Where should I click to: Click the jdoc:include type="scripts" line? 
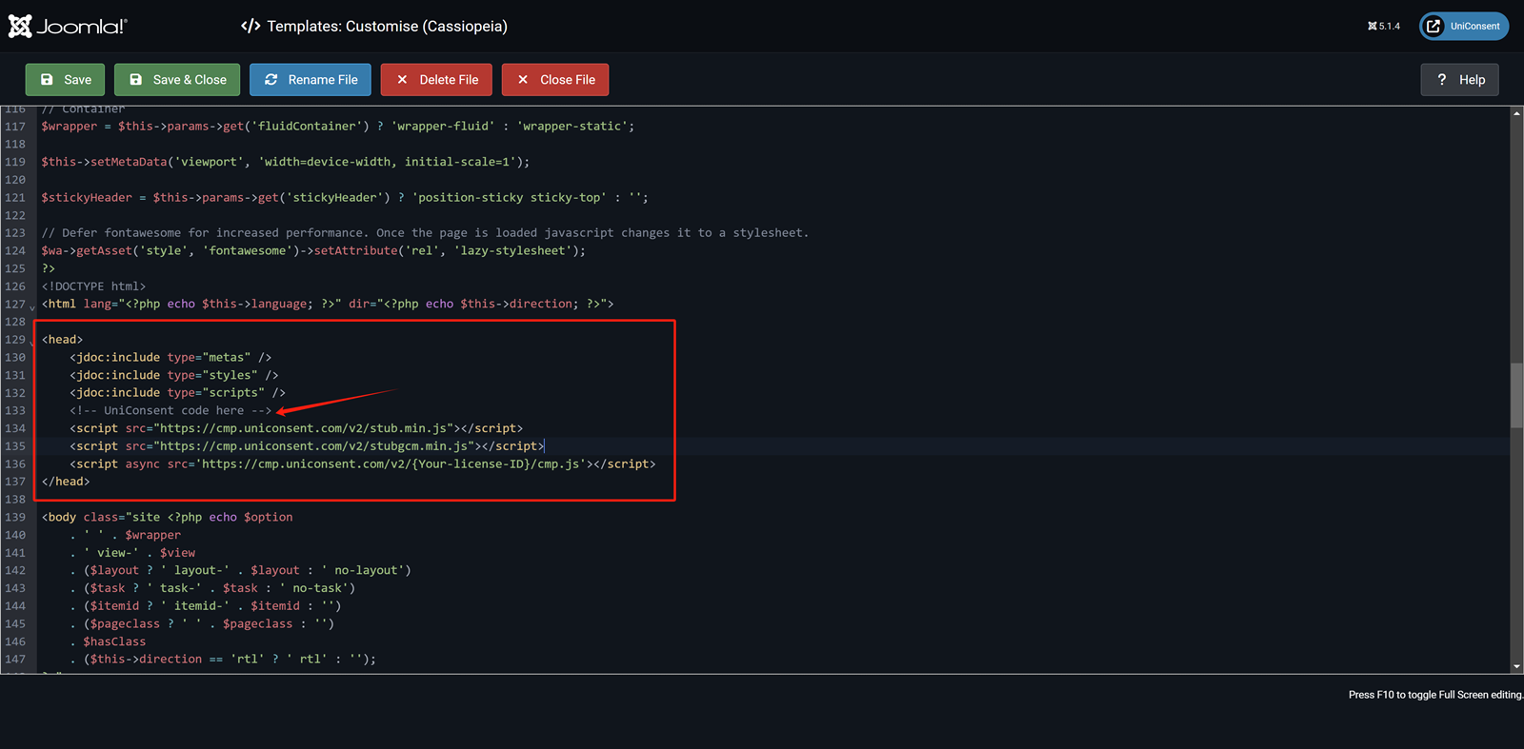[177, 393]
